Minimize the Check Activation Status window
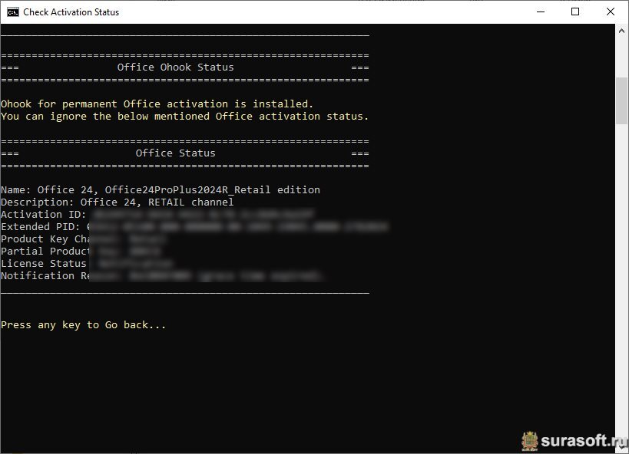Viewport: 629px width, 454px height. (x=541, y=12)
